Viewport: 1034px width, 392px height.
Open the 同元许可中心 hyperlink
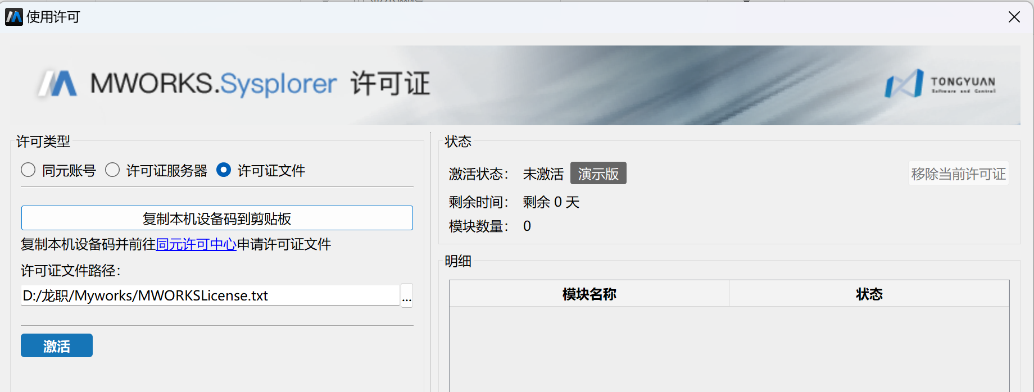(196, 244)
